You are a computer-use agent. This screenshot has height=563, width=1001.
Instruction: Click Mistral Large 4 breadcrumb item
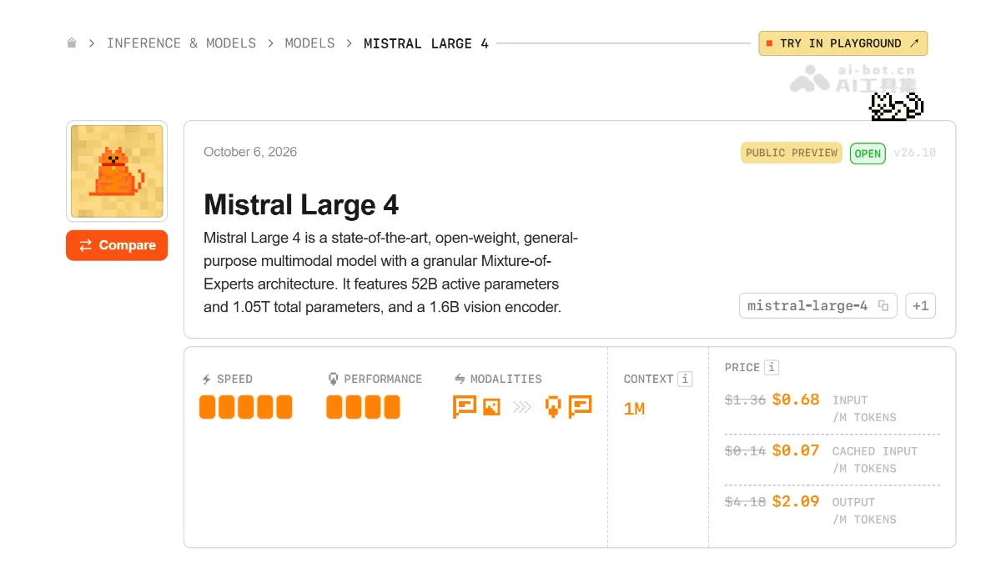click(x=426, y=43)
